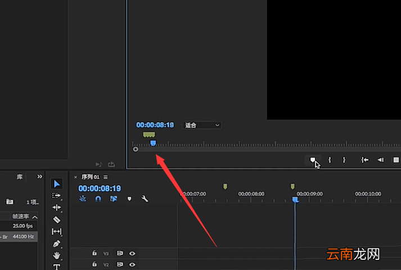Select the 序列 01 timeline tab
The image size is (401, 270).
[x=91, y=177]
